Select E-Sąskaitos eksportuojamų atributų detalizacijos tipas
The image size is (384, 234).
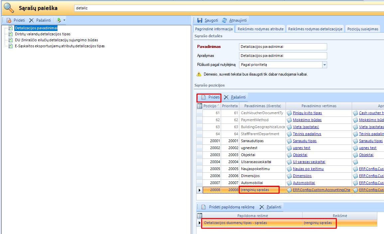(60, 46)
